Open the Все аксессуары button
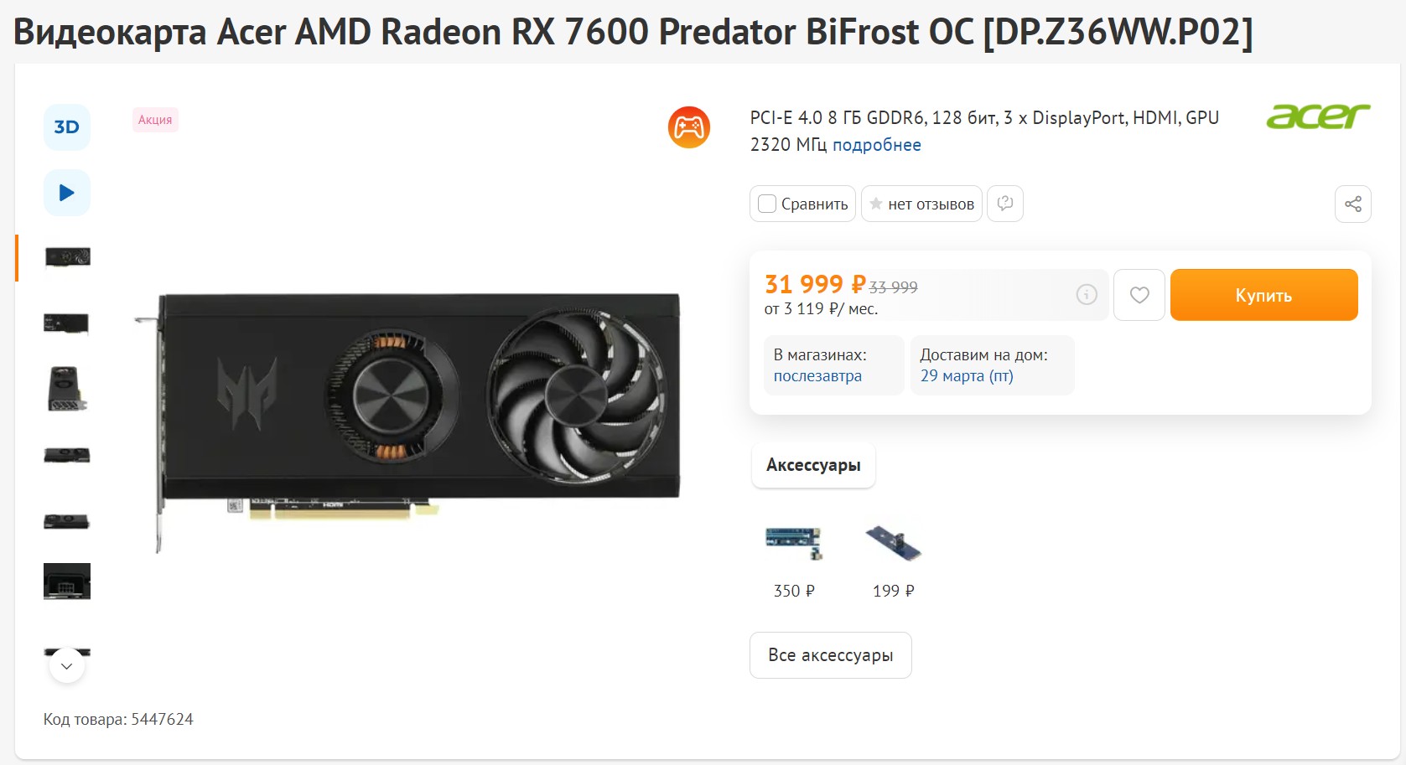The height and width of the screenshot is (765, 1406). point(830,655)
